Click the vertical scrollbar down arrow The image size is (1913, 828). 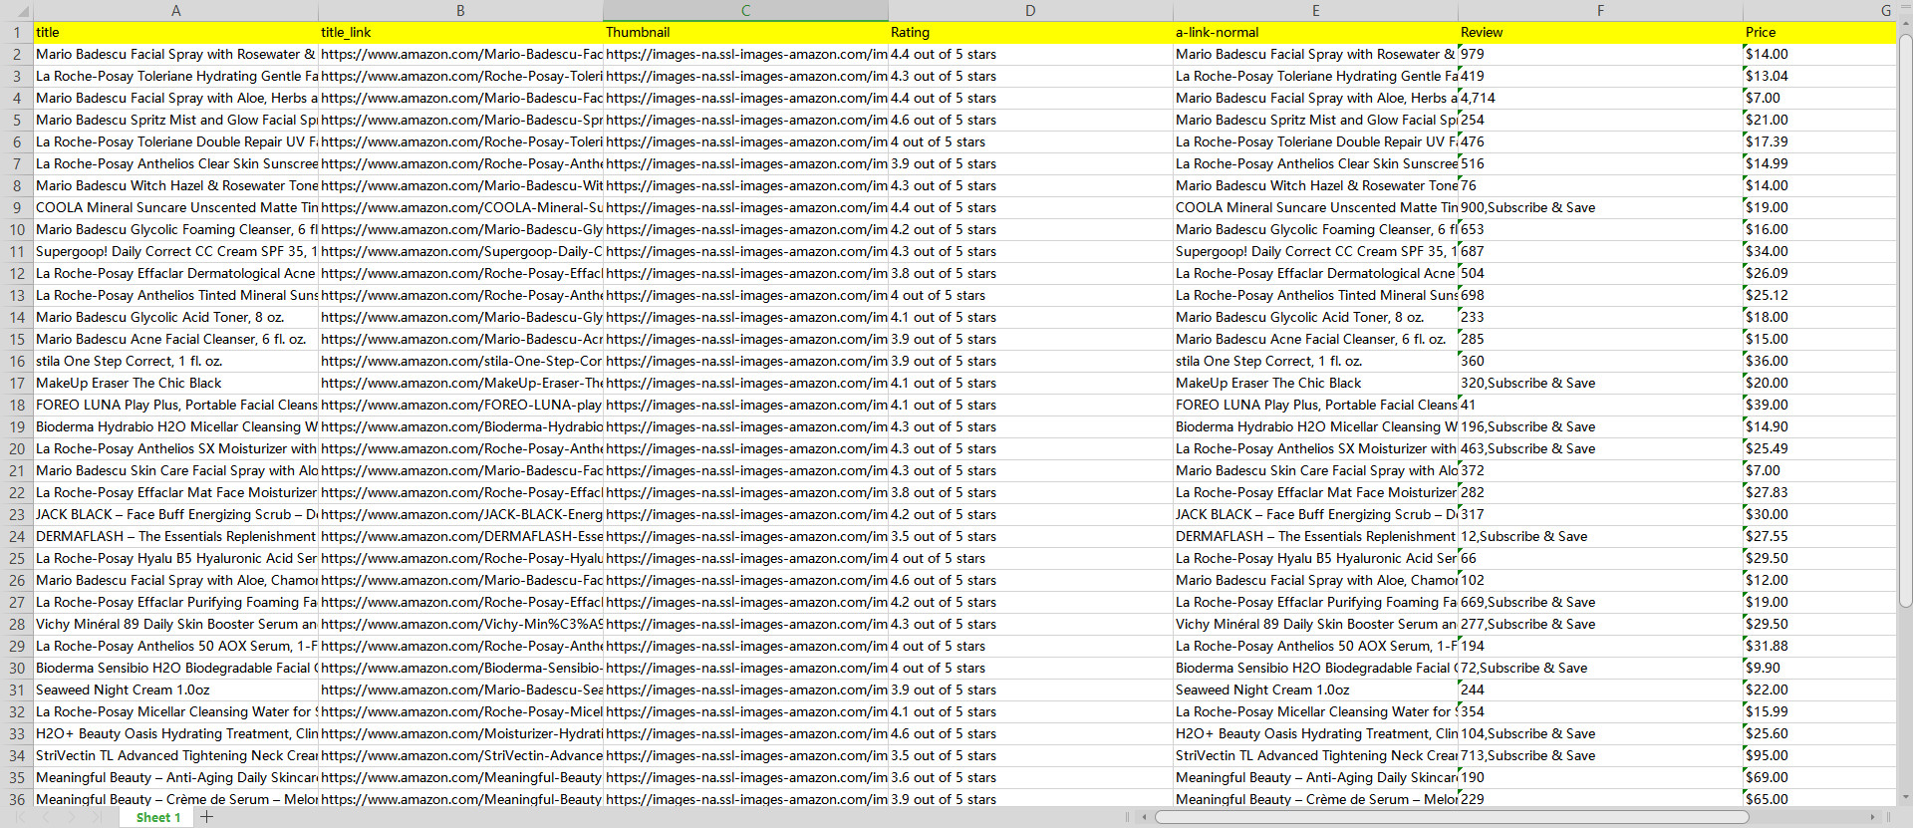pyautogui.click(x=1905, y=797)
